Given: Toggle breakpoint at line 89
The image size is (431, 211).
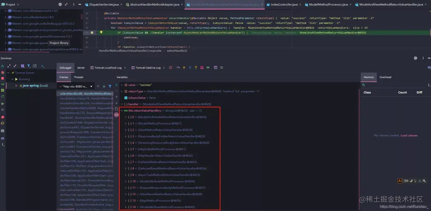Looking at the screenshot, I should pos(92,33).
